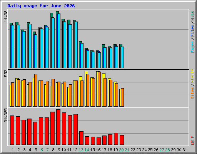Click green day 27 on the x-axis
This screenshot has width=197, height=154.
click(162, 150)
